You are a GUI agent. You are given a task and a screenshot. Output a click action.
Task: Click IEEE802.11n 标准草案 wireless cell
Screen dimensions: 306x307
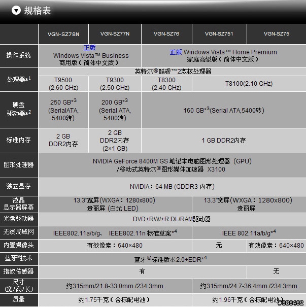click(115, 232)
